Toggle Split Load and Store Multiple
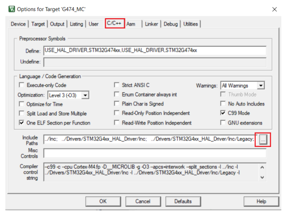Viewport: 284px width, 214px height. 21,114
